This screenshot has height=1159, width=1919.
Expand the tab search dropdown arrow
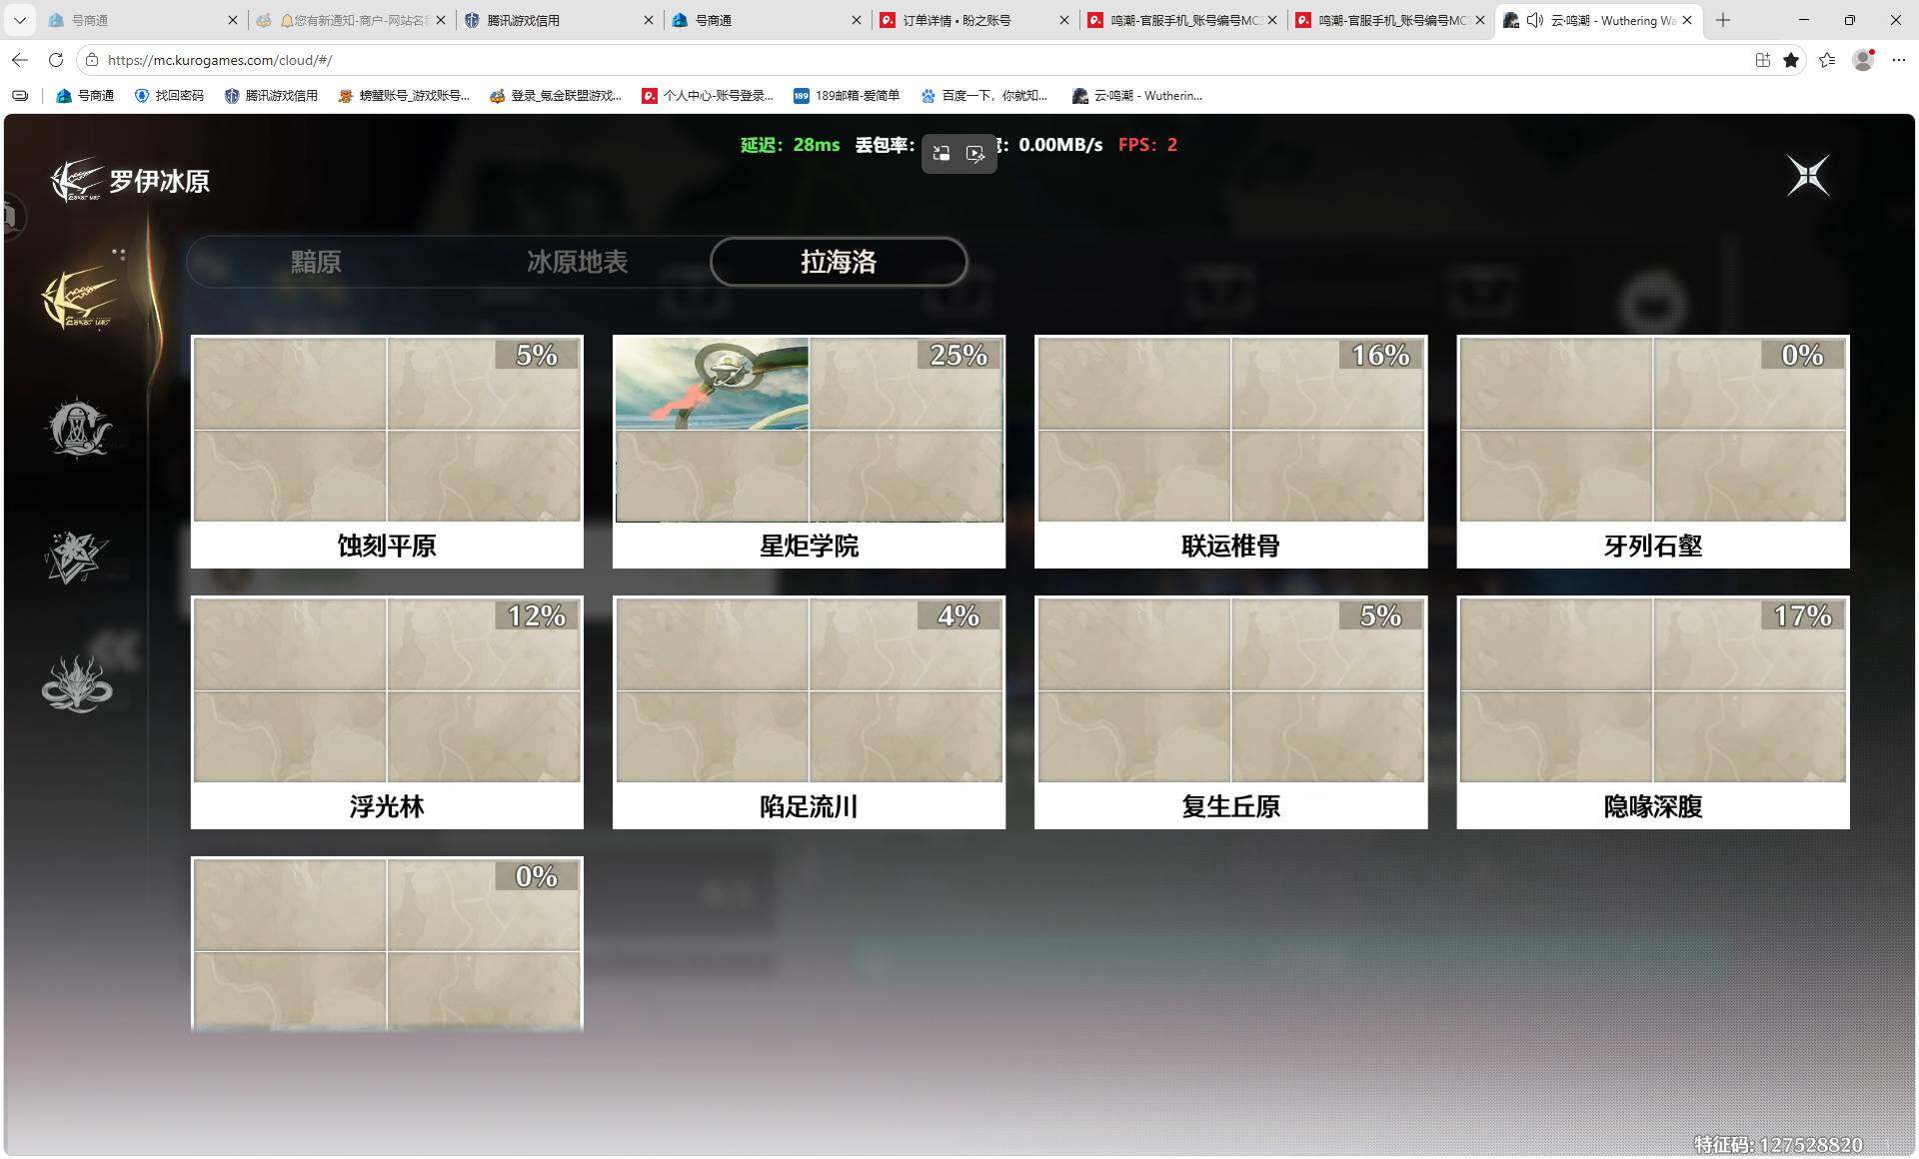pyautogui.click(x=20, y=20)
